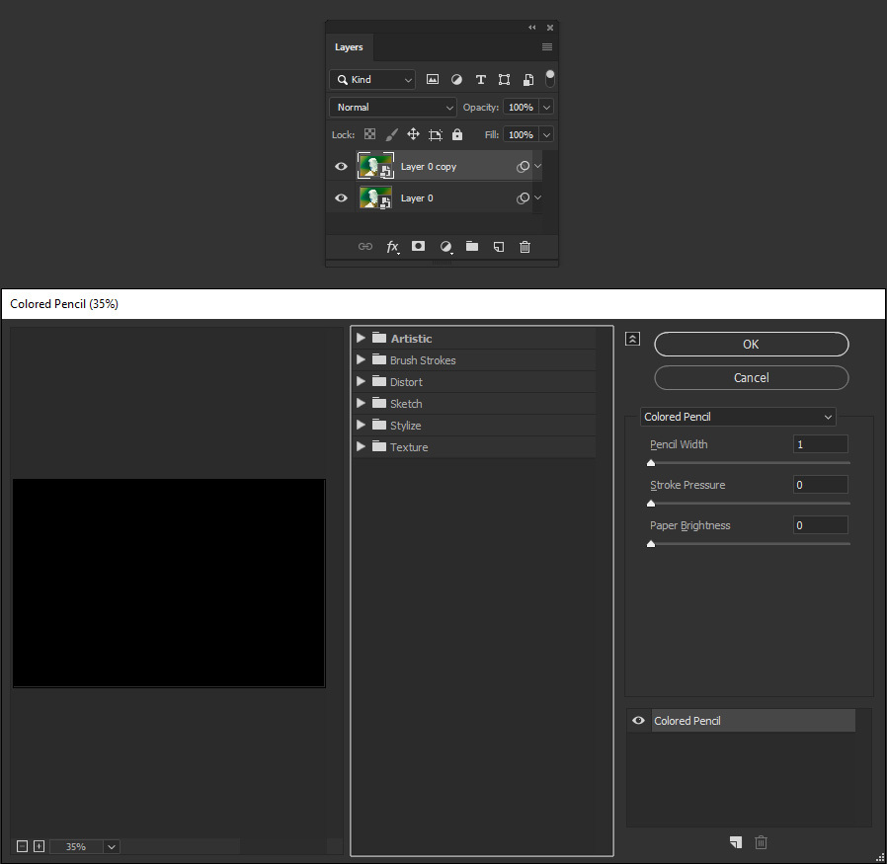This screenshot has width=887, height=864.
Task: Open the Opacity slider dropdown arrow
Action: click(546, 107)
